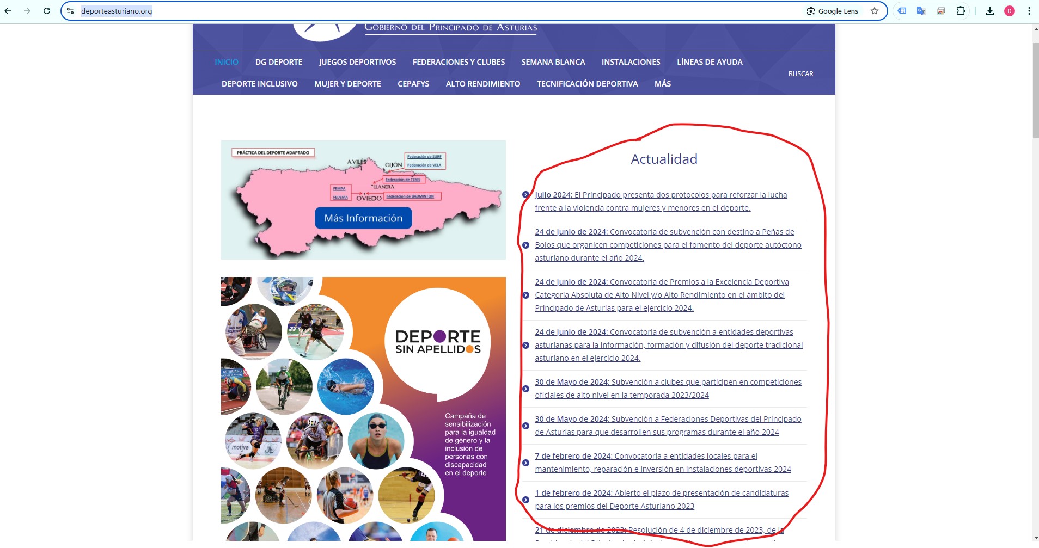Screen dimensions: 1039x548
Task: Click bullet icon beside deporte tradicional item
Action: point(525,345)
